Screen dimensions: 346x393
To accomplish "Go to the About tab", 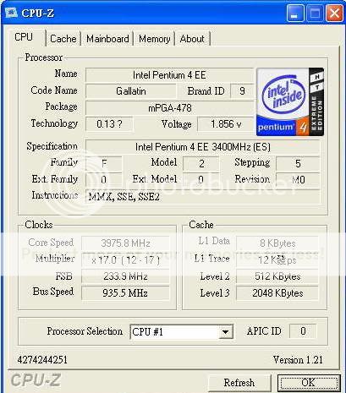I will tap(192, 39).
